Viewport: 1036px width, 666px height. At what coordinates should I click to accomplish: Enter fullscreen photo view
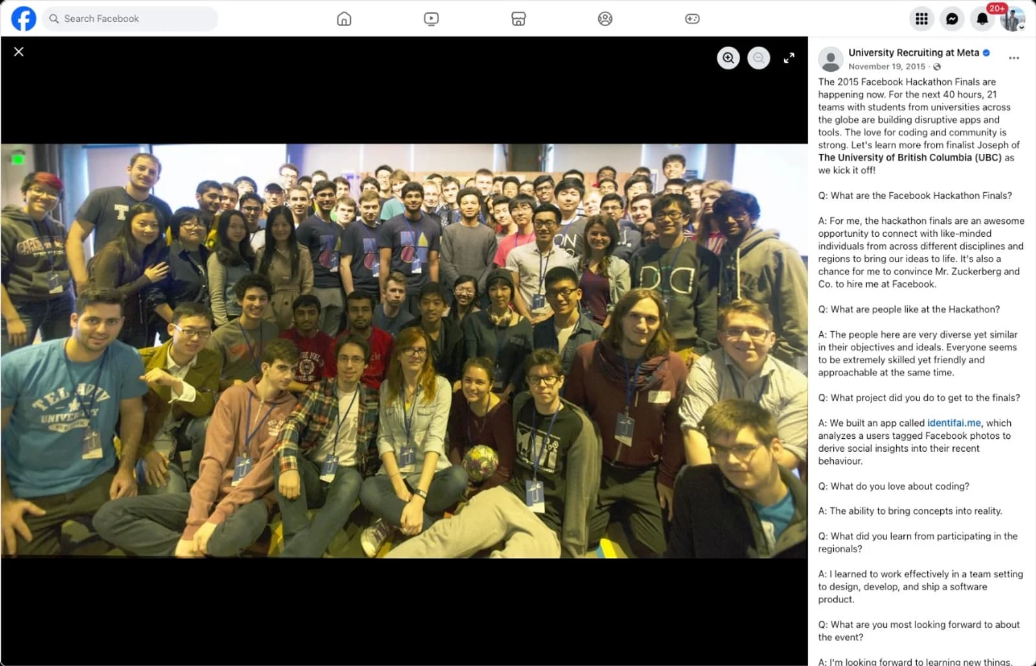789,58
